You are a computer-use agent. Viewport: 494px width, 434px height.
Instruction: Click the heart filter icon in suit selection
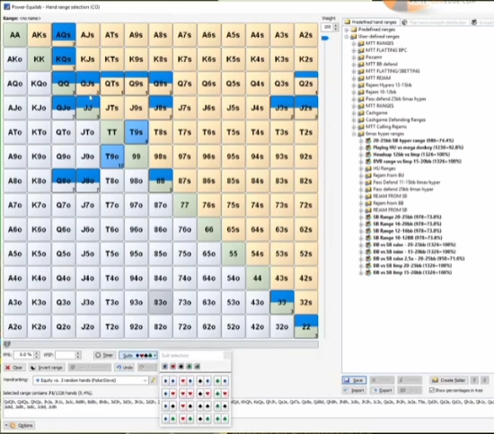point(173,367)
